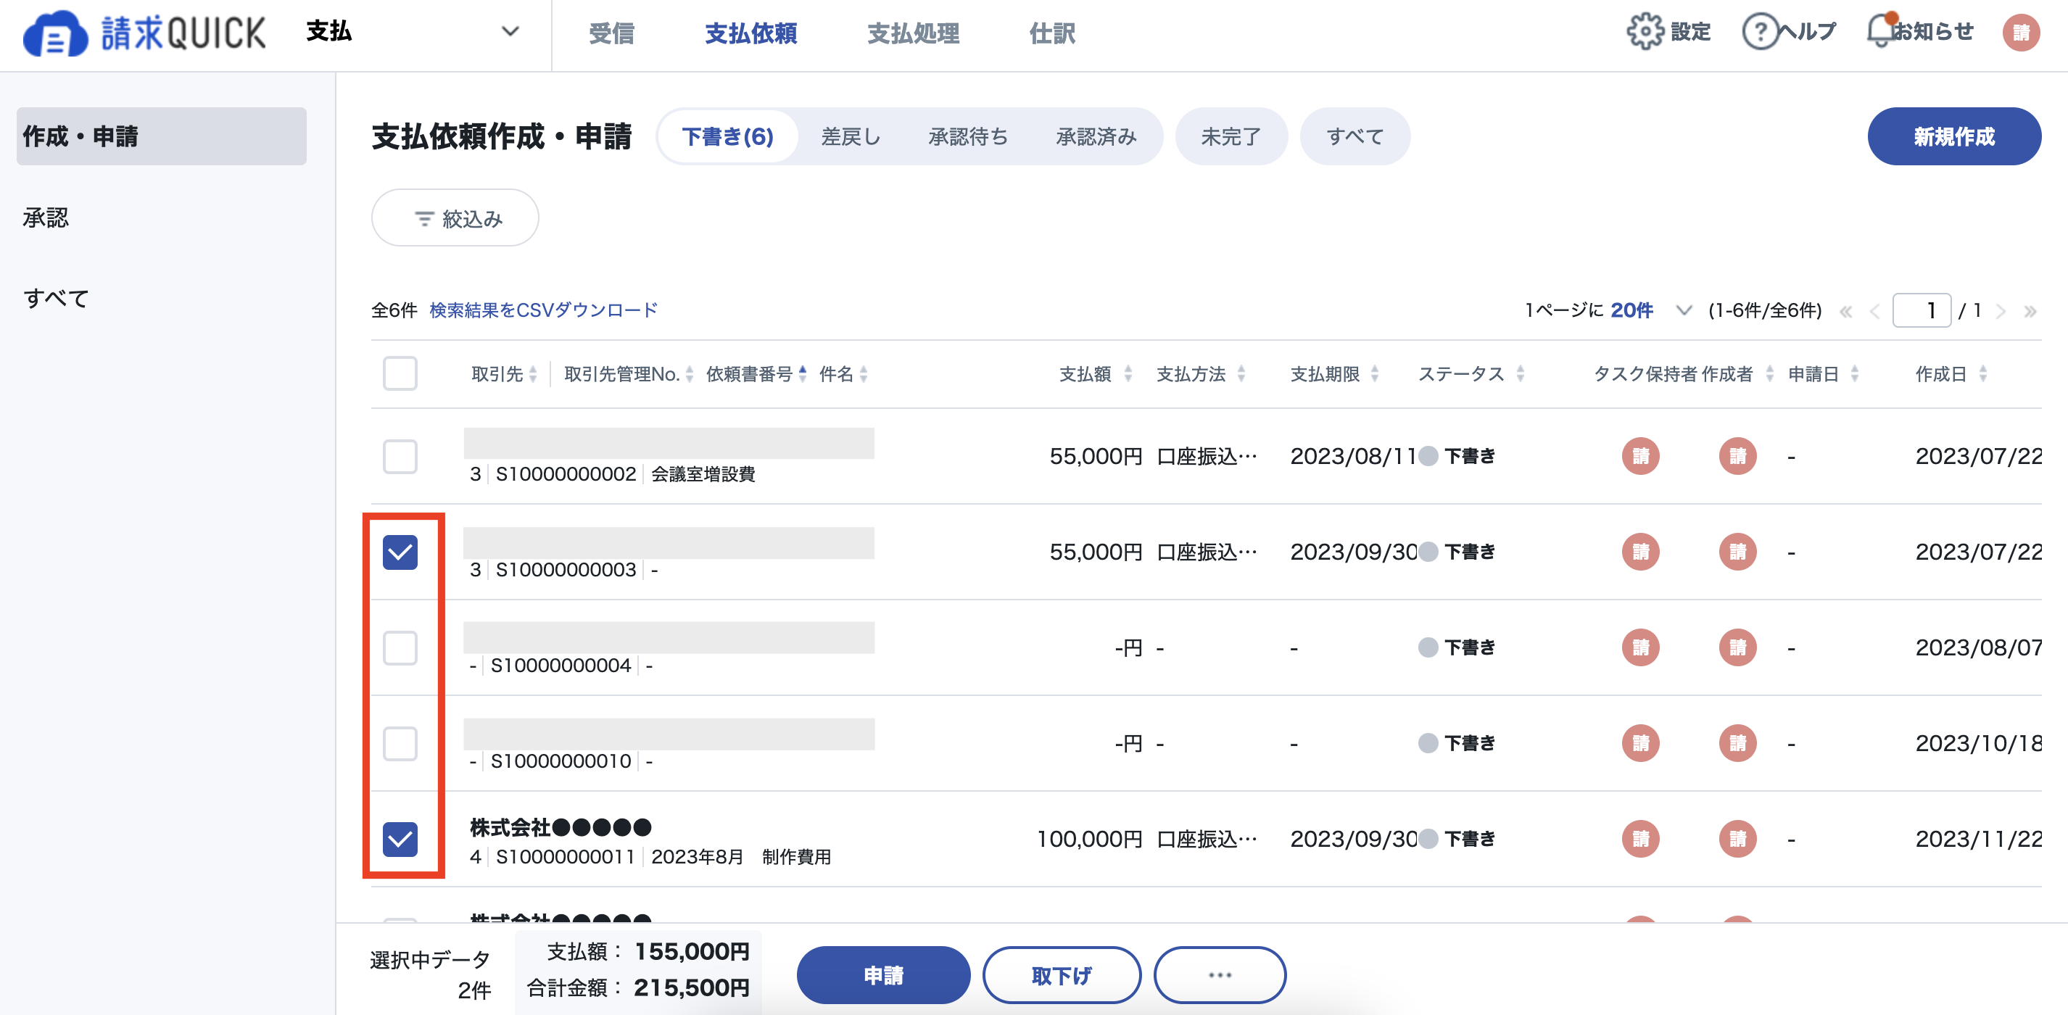Click the 申請 submit button
This screenshot has height=1015, width=2068.
pyautogui.click(x=883, y=975)
